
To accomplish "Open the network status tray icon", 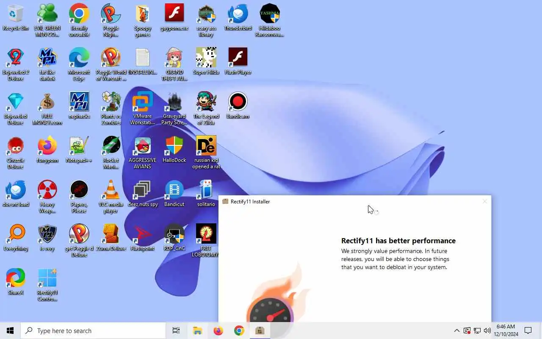I will (x=477, y=331).
